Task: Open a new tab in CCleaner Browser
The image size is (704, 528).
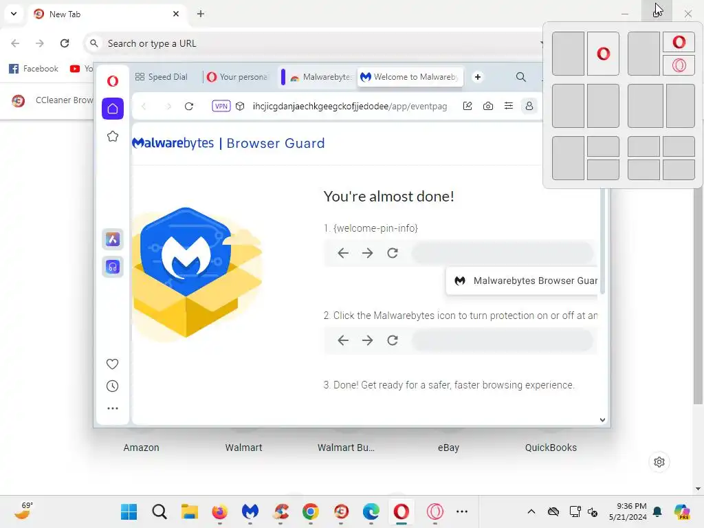Action: [x=201, y=14]
